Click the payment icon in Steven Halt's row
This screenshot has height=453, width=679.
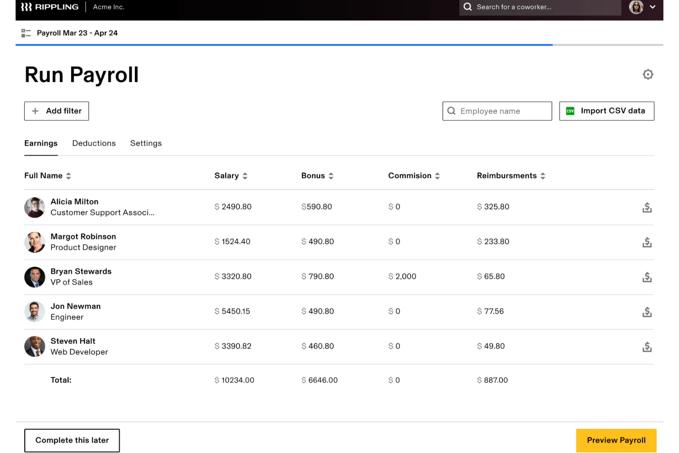coord(647,347)
